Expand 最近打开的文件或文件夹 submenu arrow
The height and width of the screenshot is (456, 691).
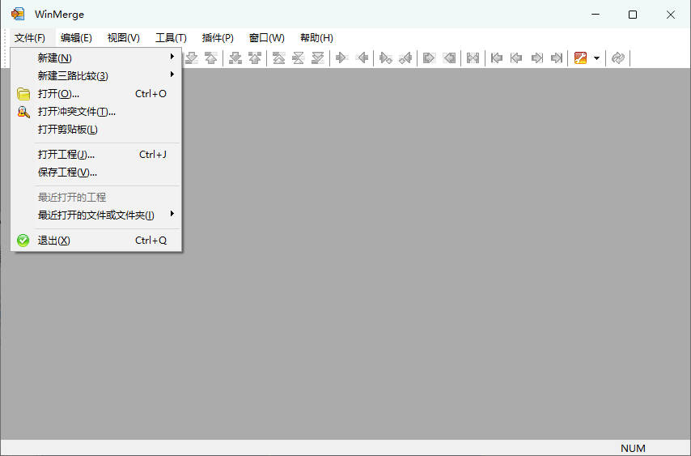(x=172, y=214)
